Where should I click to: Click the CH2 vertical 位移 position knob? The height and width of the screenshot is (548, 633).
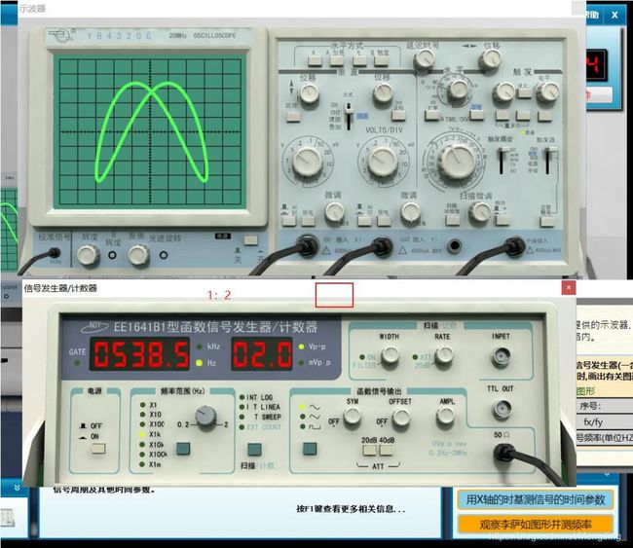(x=383, y=93)
